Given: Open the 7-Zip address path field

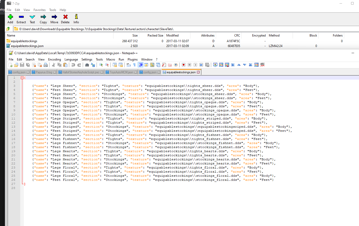Looking at the screenshot, I should (x=186, y=29).
